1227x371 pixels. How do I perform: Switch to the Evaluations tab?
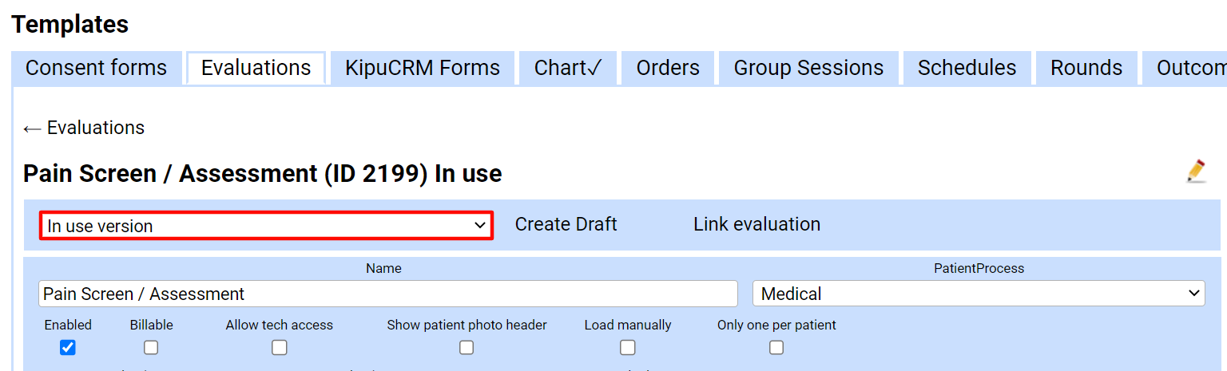pos(256,68)
